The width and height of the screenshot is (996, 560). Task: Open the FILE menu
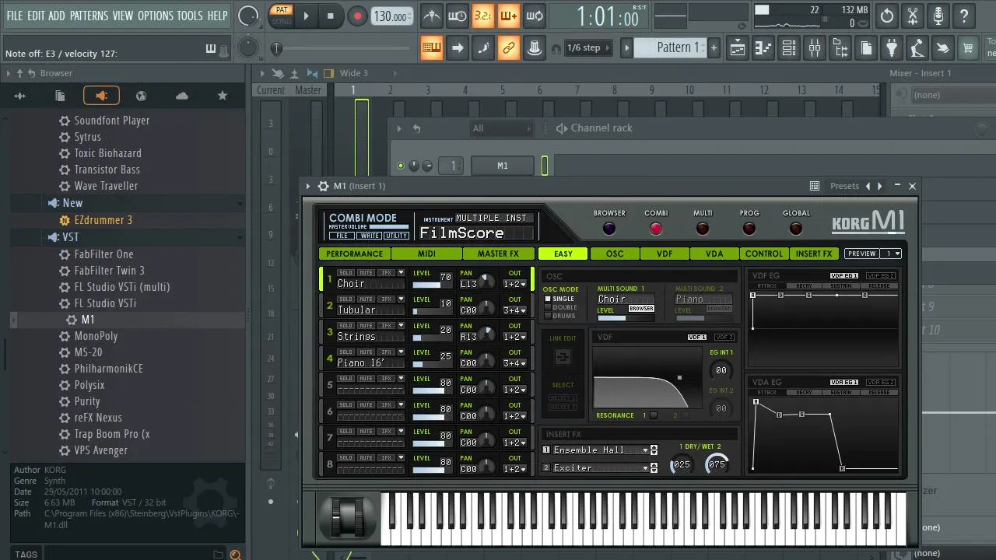[15, 16]
